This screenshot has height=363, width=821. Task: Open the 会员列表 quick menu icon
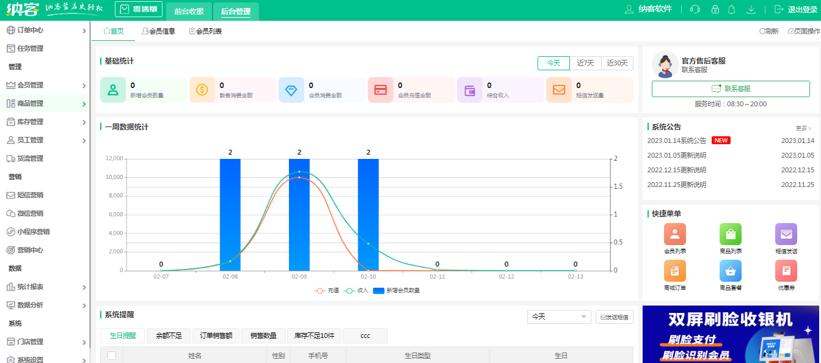674,234
